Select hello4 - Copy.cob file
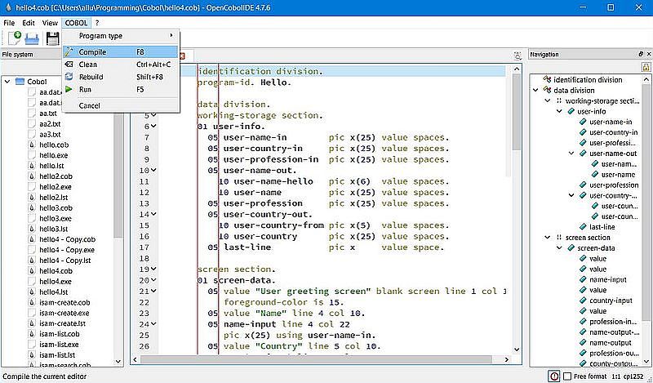653x383 pixels. (x=68, y=239)
